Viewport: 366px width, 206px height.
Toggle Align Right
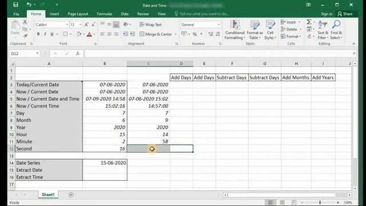tap(116, 34)
